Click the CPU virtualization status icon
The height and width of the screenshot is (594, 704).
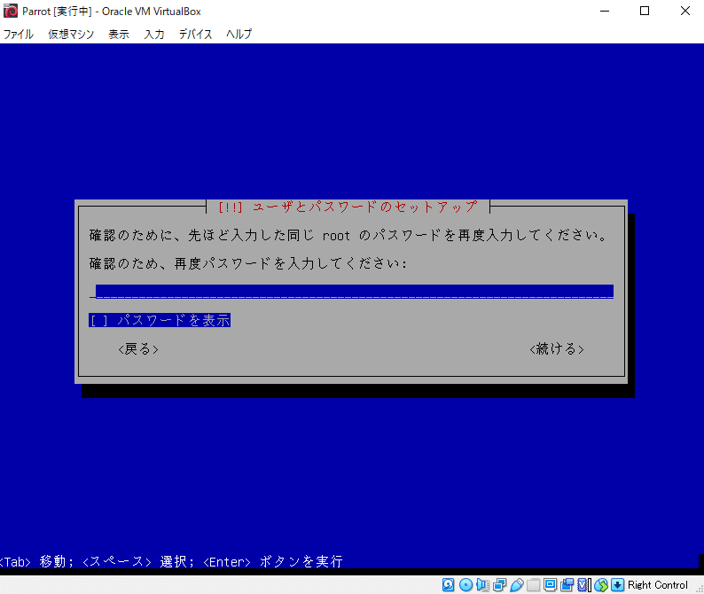coord(583,584)
